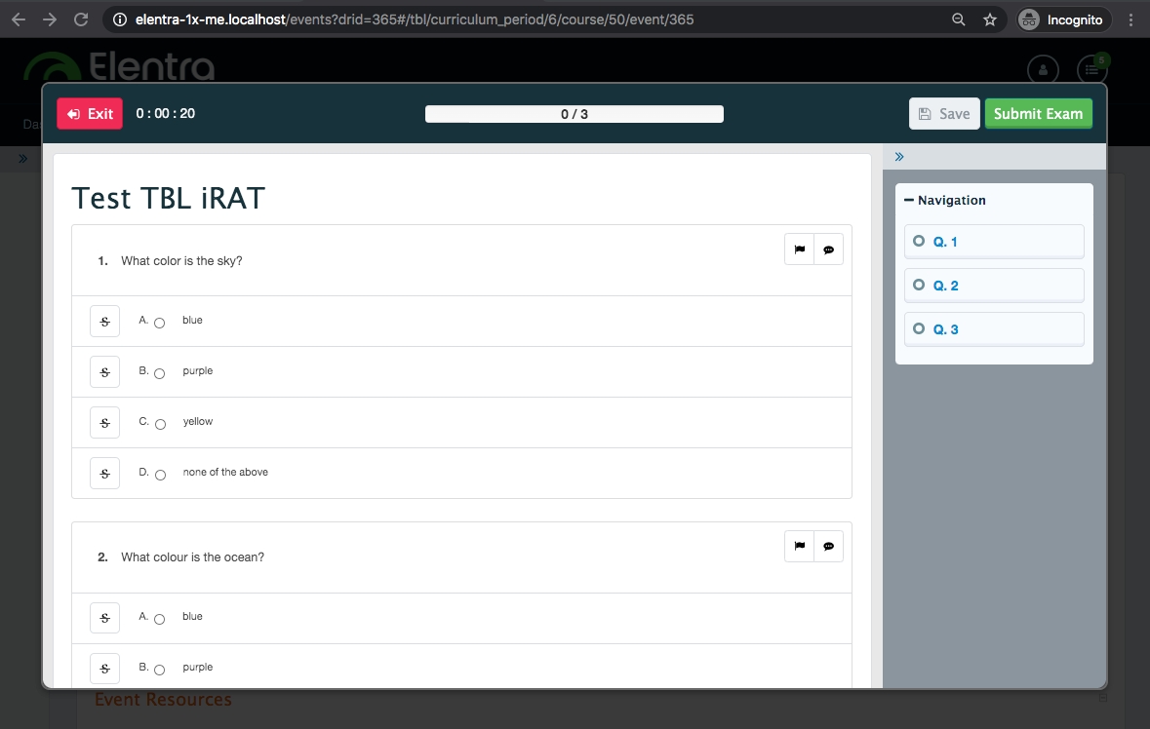Image resolution: width=1150 pixels, height=729 pixels.
Task: Jump to Q. 2 in Navigation
Action: [x=993, y=286]
